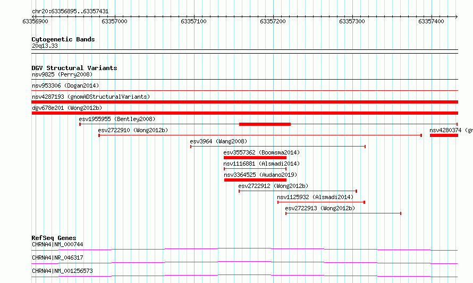Screen dimensions: 473x283
Task: Click the esv3557362 thick red bar
Action: 255,158
